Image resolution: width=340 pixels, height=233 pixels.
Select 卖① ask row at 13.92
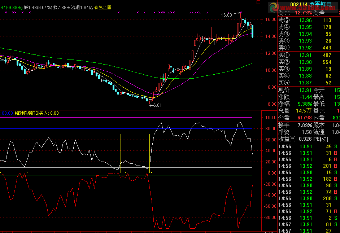305,48
